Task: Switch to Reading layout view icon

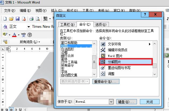Action: pos(20,110)
